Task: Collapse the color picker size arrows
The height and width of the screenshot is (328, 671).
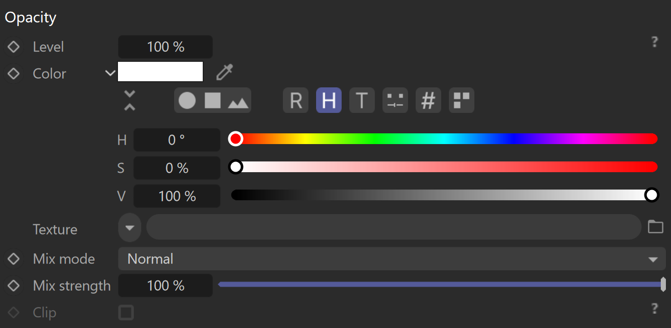Action: [x=130, y=100]
